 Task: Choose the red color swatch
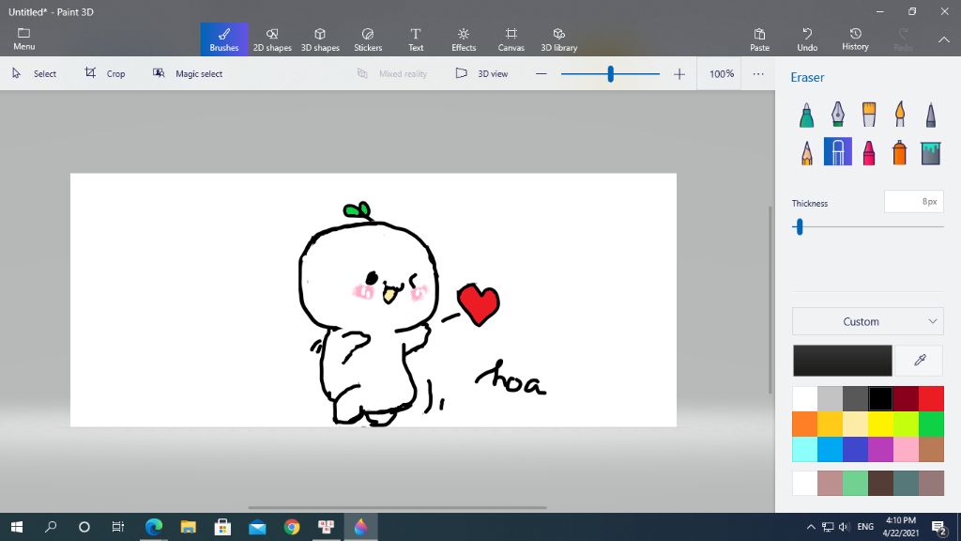click(932, 398)
